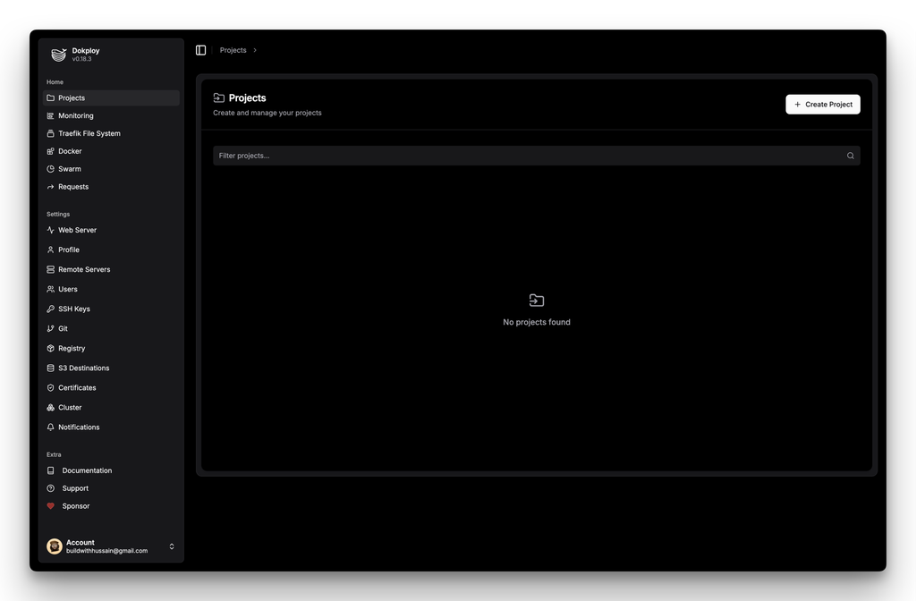Click the Requests arrow icon

pyautogui.click(x=50, y=187)
